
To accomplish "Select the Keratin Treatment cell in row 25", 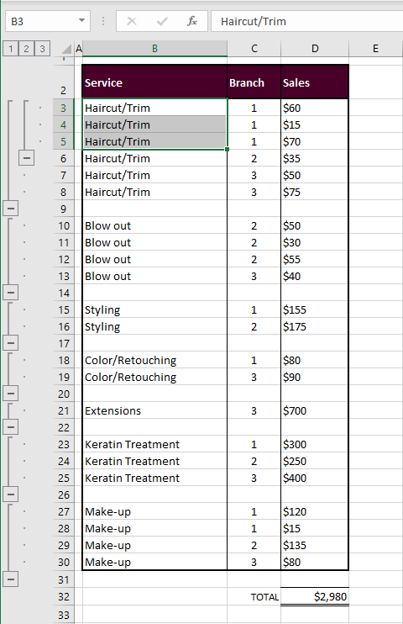I will pos(154,478).
